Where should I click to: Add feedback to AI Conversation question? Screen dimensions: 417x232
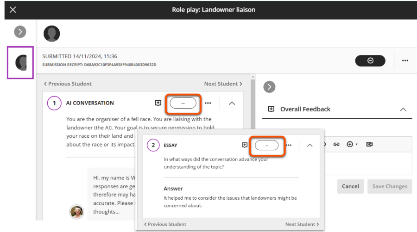coord(158,103)
